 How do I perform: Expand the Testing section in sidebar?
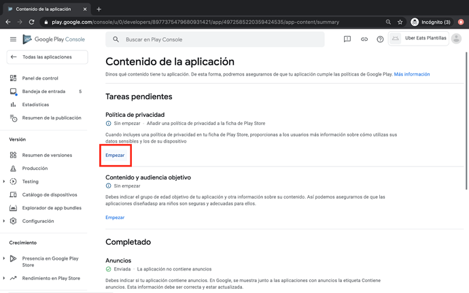pos(4,182)
